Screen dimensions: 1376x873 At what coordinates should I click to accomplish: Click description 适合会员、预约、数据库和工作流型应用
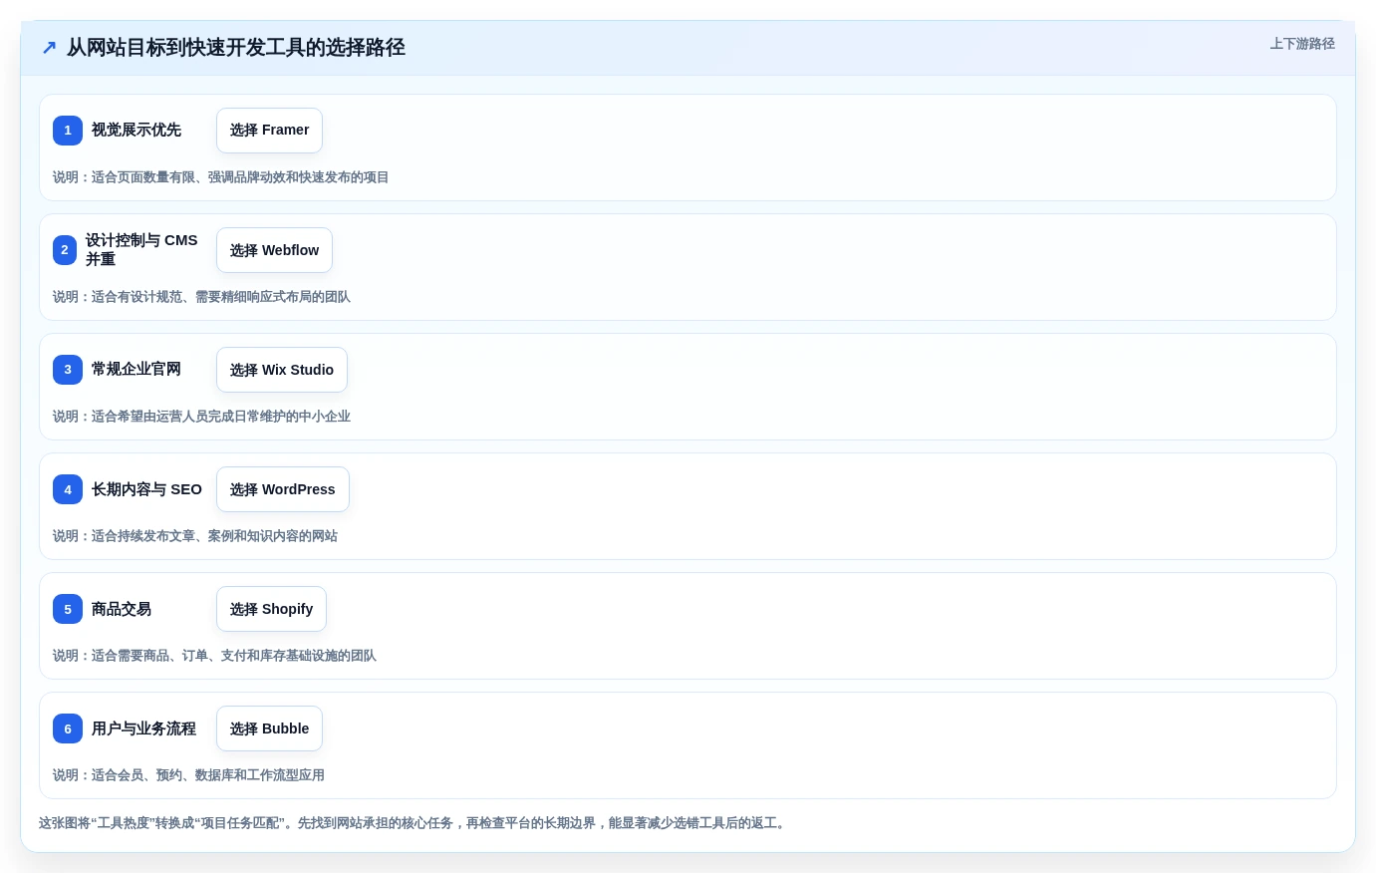point(188,775)
